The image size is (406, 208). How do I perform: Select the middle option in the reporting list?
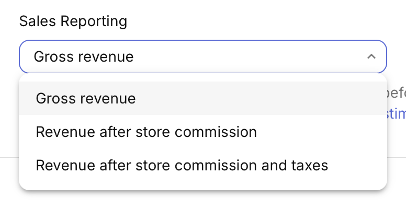tap(203, 132)
